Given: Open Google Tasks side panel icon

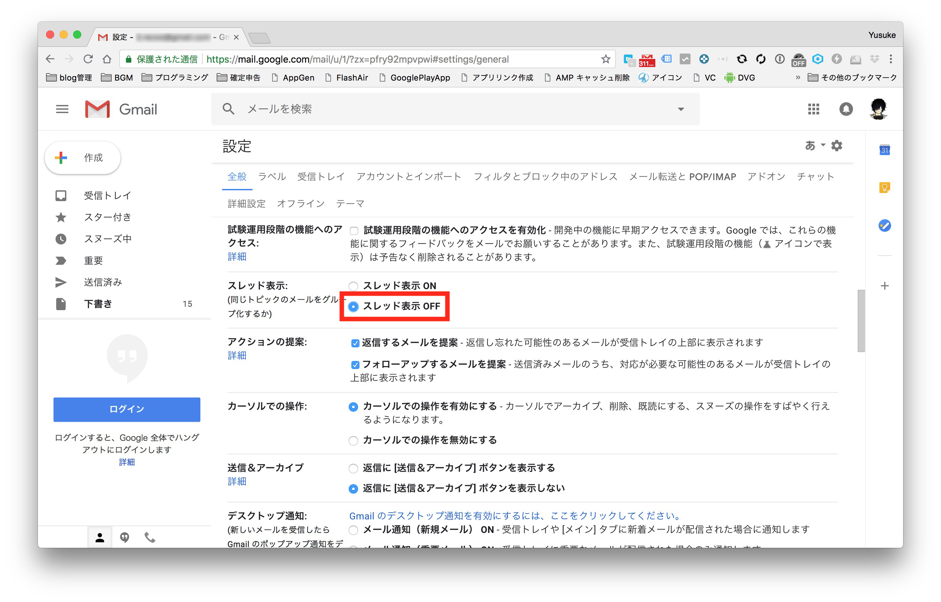Looking at the screenshot, I should pos(885,225).
